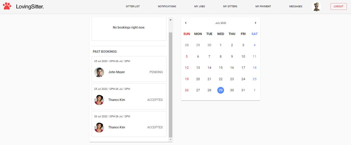The image size is (351, 145).
Task: Select July 29 highlighted date
Action: pos(221,90)
